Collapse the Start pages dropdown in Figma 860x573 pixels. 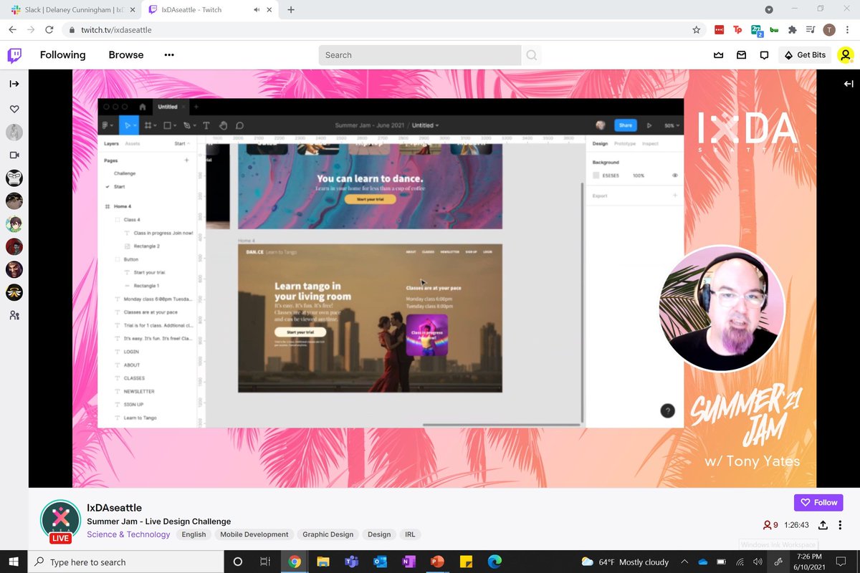coord(182,144)
